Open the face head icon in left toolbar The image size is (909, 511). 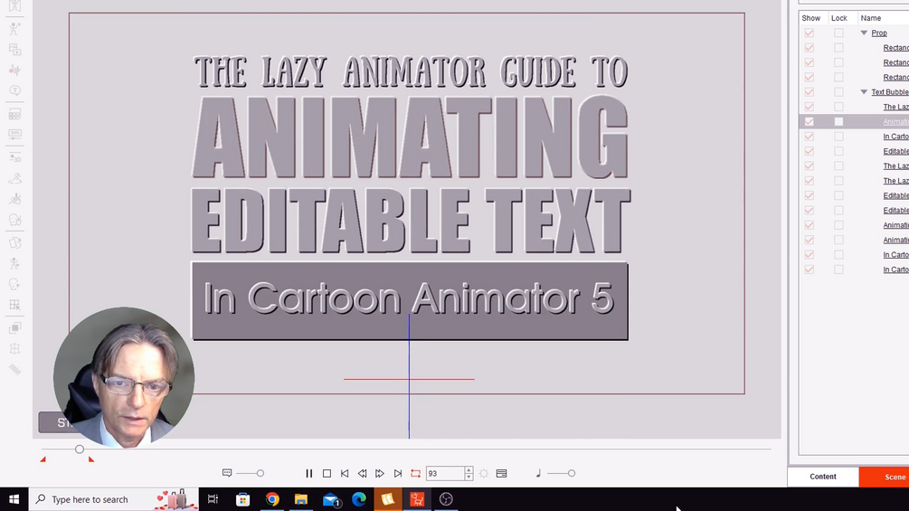point(14,220)
